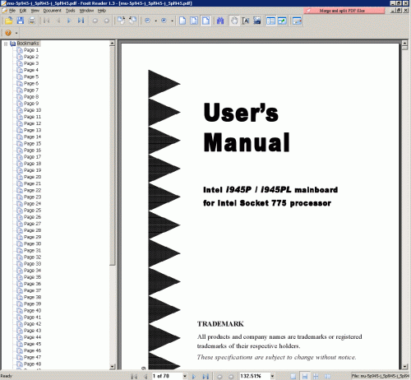The height and width of the screenshot is (380, 411).
Task: Click Merge and split PDF files banner
Action: [344, 11]
